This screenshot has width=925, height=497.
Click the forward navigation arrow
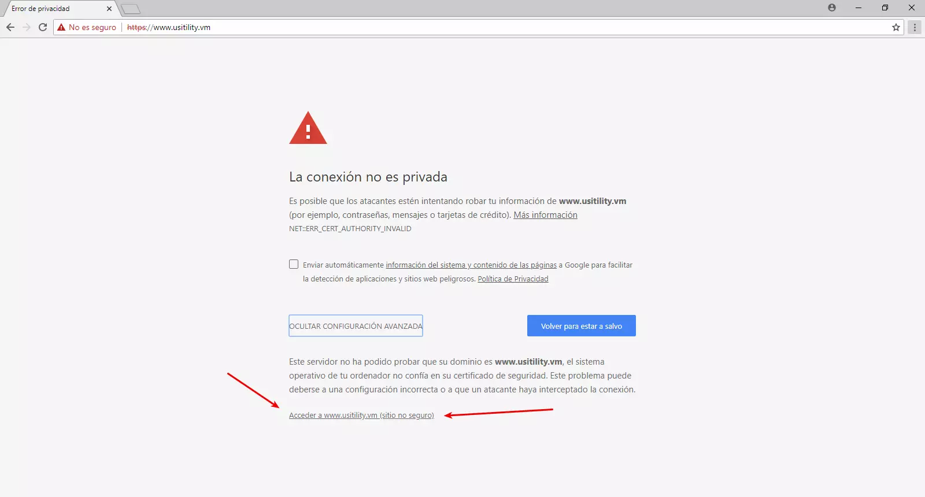click(x=27, y=27)
